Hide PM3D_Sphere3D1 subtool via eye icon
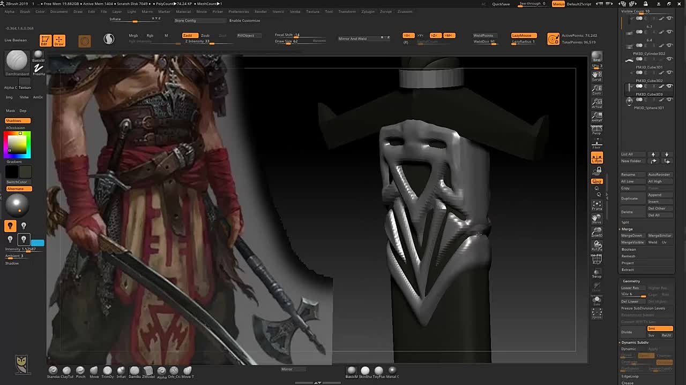The width and height of the screenshot is (686, 385). [x=669, y=99]
